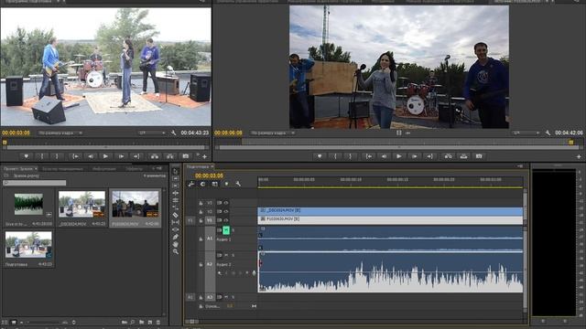The width and height of the screenshot is (586, 329).
Task: Toggle snapping in the timeline
Action: [x=203, y=184]
